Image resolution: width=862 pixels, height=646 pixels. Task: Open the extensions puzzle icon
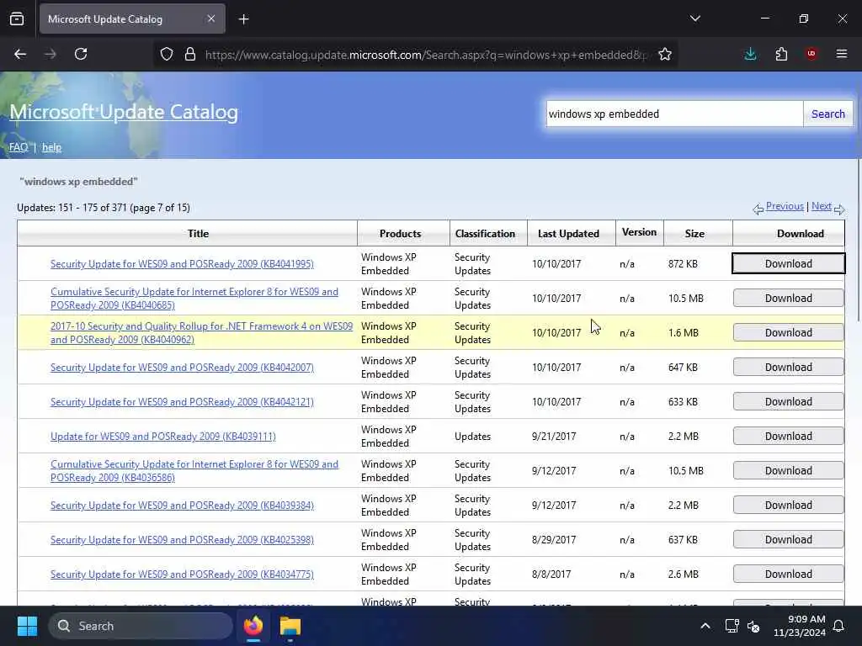[781, 54]
